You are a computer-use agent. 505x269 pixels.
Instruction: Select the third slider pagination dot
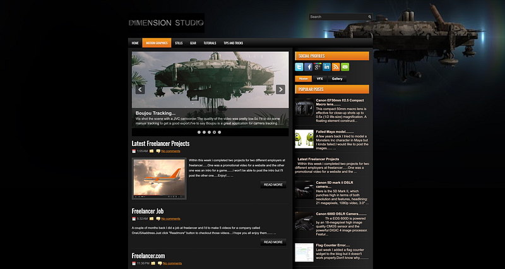[x=210, y=132]
